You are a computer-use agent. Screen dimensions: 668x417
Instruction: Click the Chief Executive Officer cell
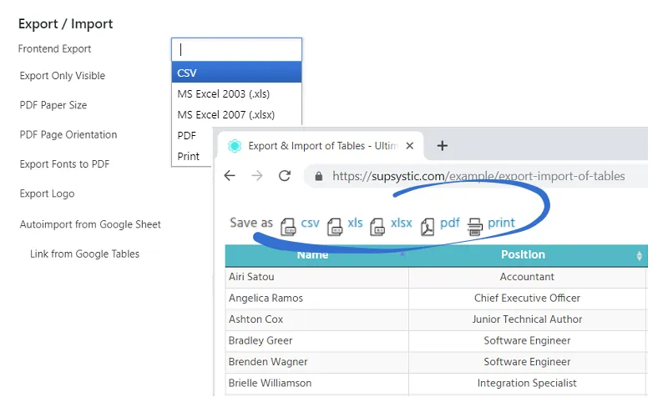528,299
